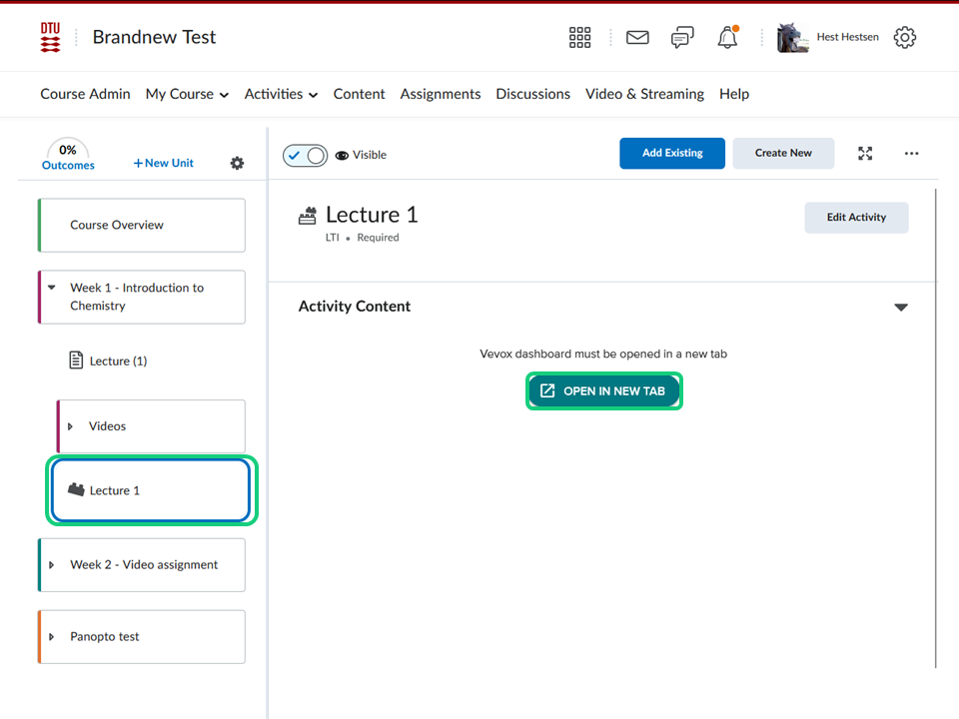Open the message alerts envelope icon
959x719 pixels.
637,38
